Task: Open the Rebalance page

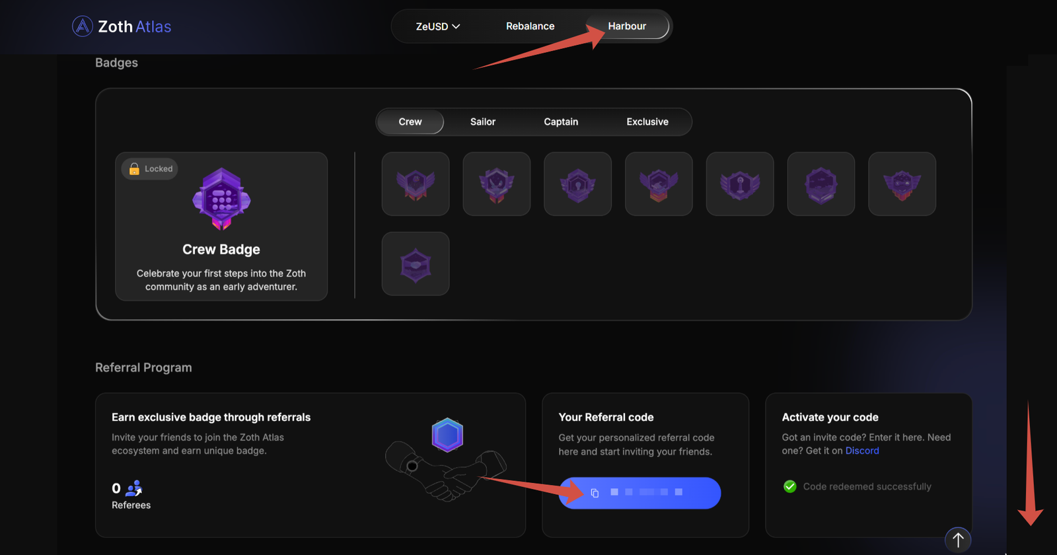Action: (530, 26)
